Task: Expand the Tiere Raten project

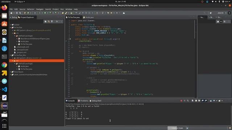Action: (x=11, y=72)
